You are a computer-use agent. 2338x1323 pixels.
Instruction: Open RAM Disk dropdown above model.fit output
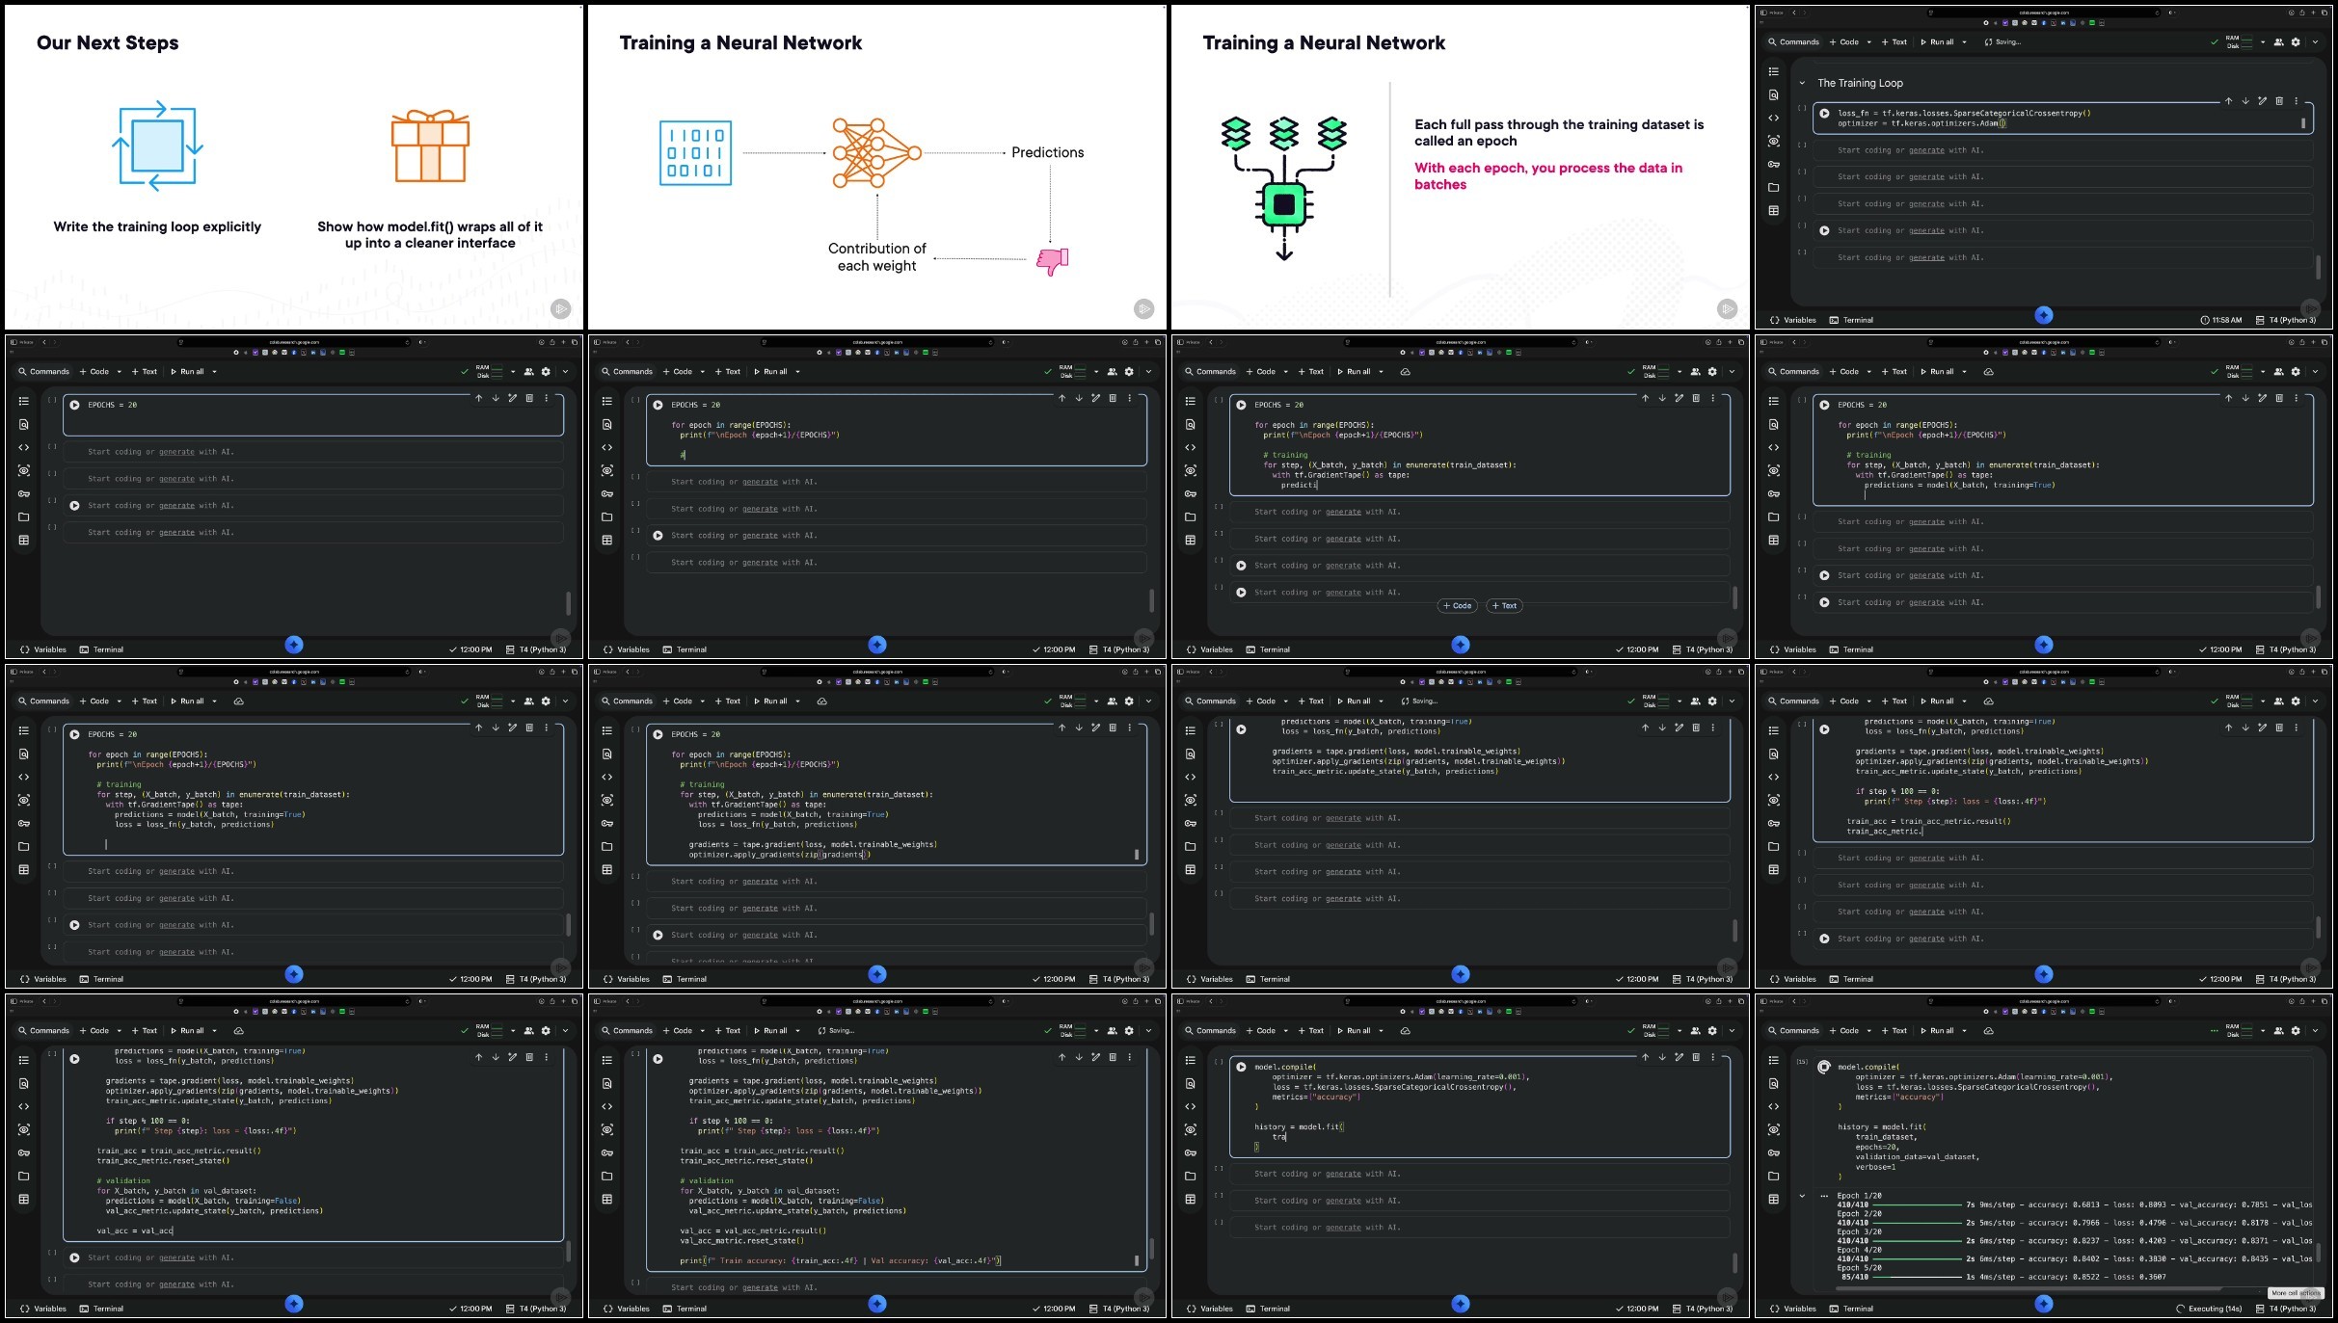[2263, 1030]
